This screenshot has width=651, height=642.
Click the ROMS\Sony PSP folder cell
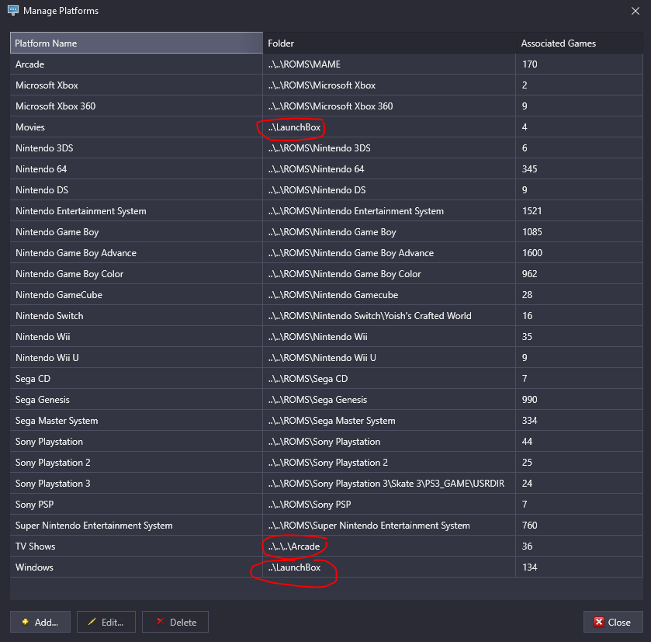tap(390, 505)
